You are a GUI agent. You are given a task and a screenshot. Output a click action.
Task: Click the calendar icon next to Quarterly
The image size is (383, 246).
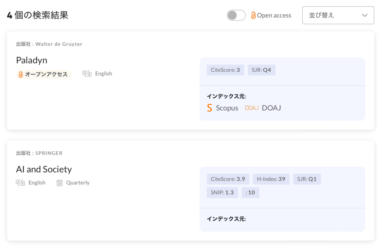[59, 183]
